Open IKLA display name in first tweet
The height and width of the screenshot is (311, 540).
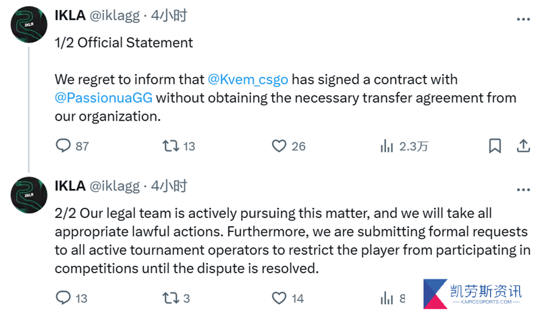(70, 16)
